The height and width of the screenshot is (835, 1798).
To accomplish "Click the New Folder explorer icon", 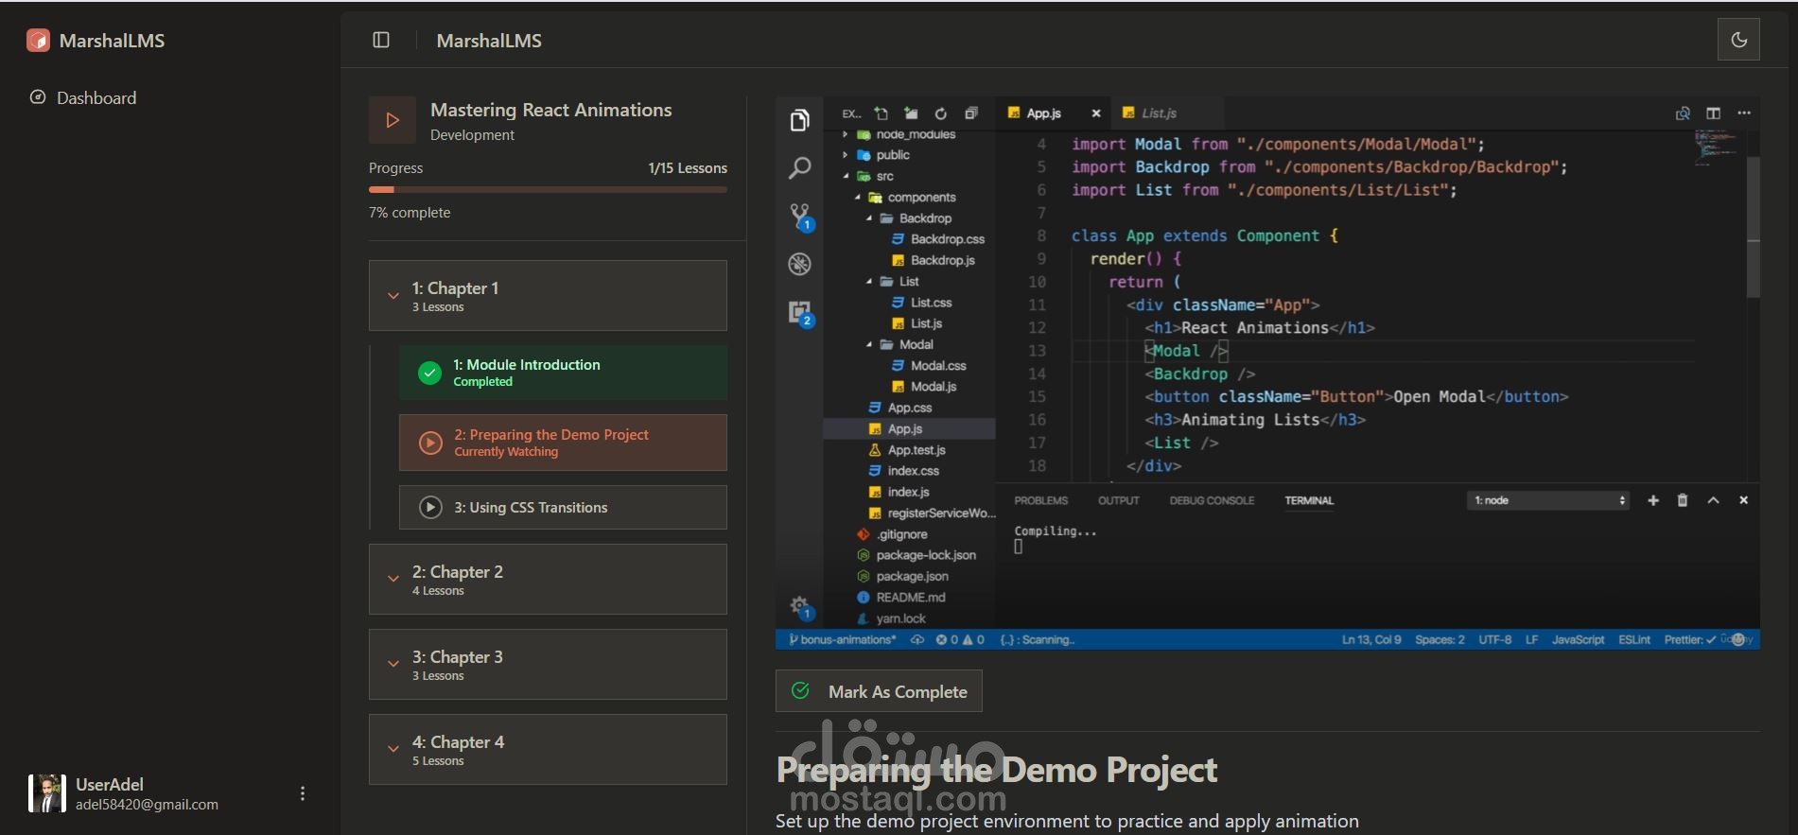I will point(911,113).
